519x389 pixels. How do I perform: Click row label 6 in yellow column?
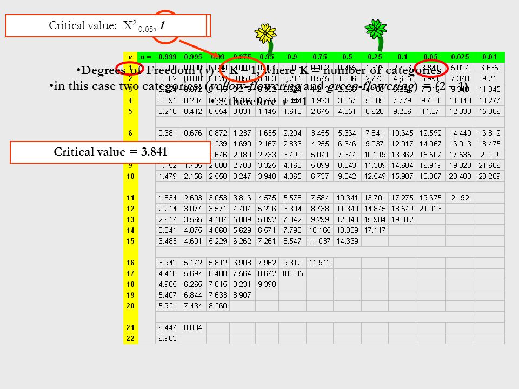point(130,133)
